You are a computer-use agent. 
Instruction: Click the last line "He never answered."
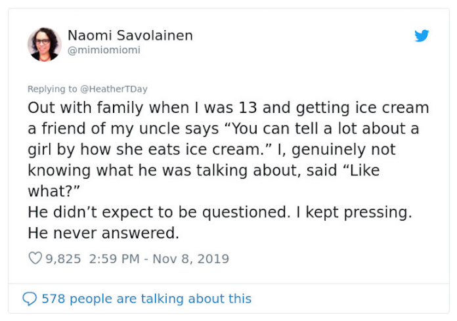(x=103, y=233)
